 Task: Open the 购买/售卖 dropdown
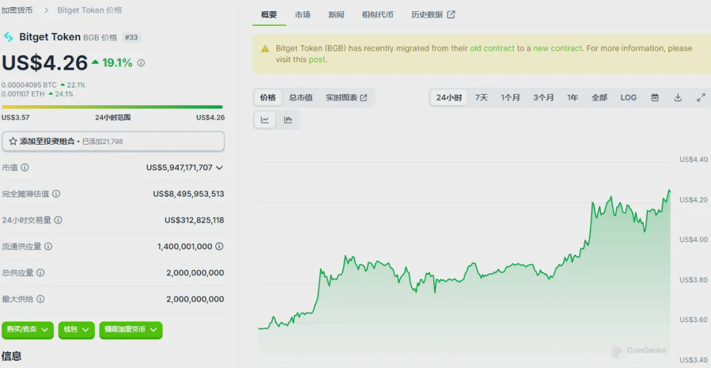pyautogui.click(x=28, y=329)
